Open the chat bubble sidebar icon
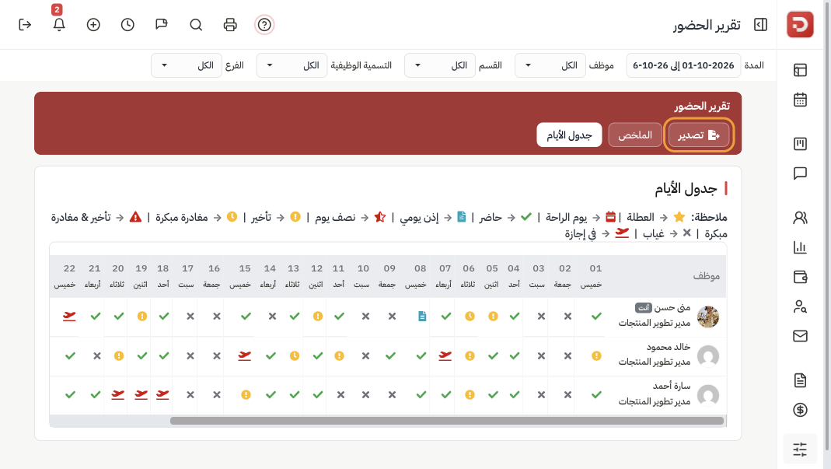831x469 pixels. point(800,173)
